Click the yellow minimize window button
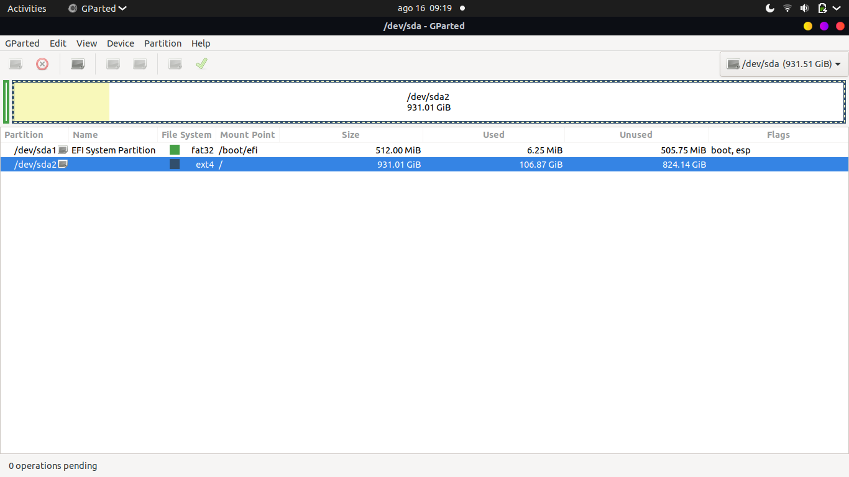This screenshot has width=849, height=477. [808, 26]
